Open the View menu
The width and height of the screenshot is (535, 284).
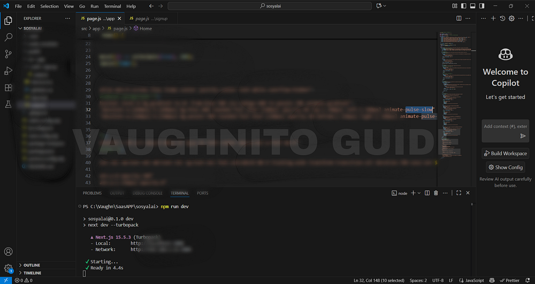(x=69, y=6)
